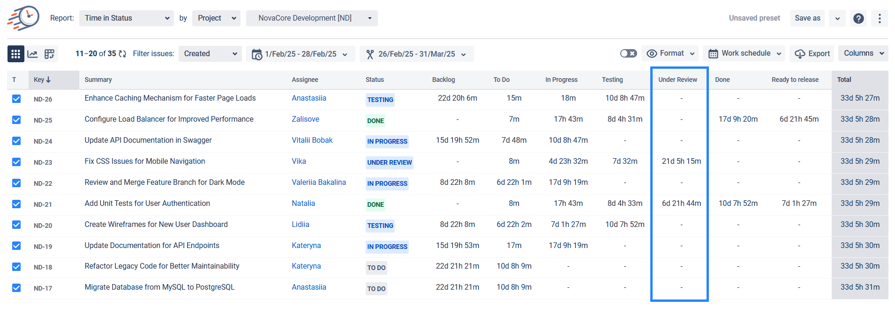Sort by Key column arrow

(x=48, y=80)
